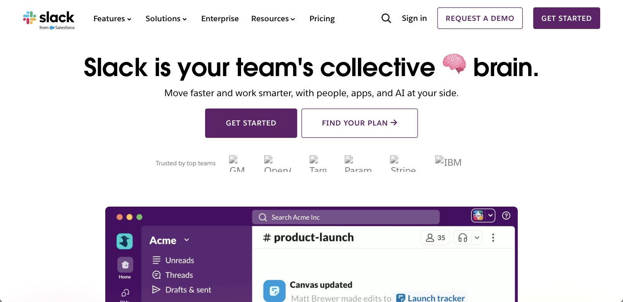Click the Launch tracker canvas icon
Image resolution: width=623 pixels, height=302 pixels.
(x=401, y=298)
